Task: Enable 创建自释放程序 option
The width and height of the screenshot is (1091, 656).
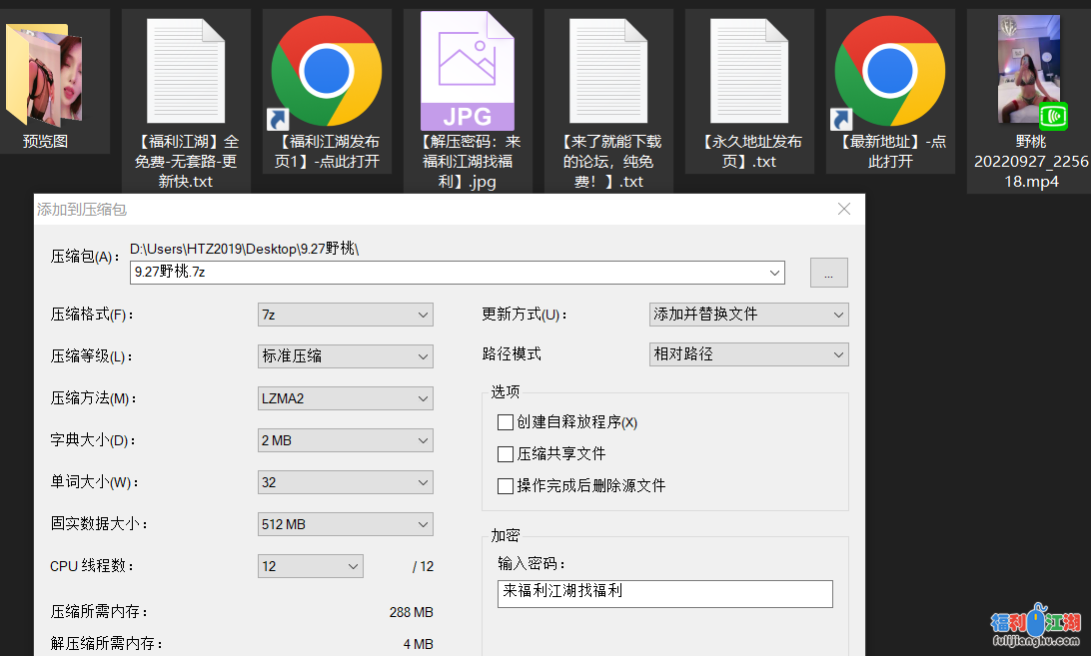Action: click(506, 421)
